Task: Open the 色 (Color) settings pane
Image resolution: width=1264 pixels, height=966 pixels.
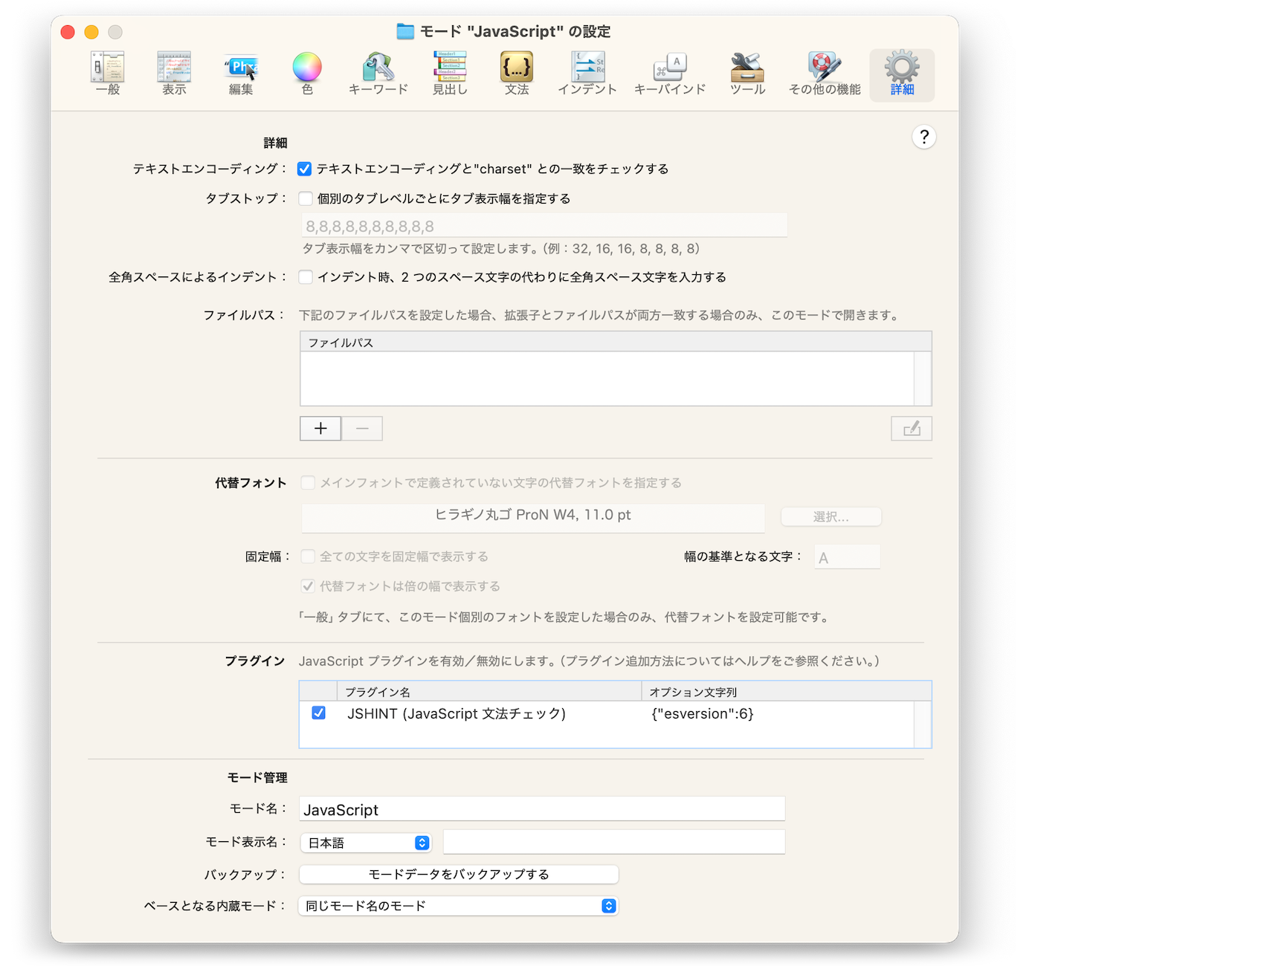Action: (x=307, y=74)
